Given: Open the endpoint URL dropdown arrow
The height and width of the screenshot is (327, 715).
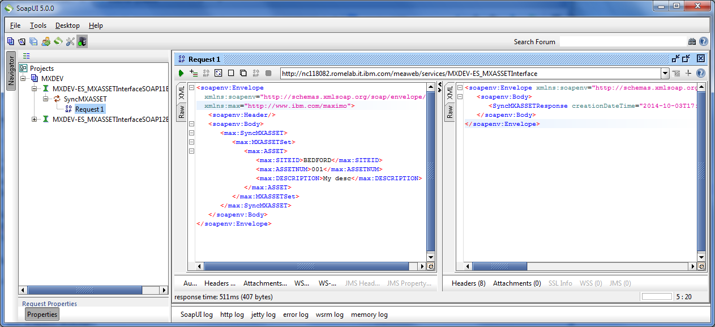Looking at the screenshot, I should (665, 74).
